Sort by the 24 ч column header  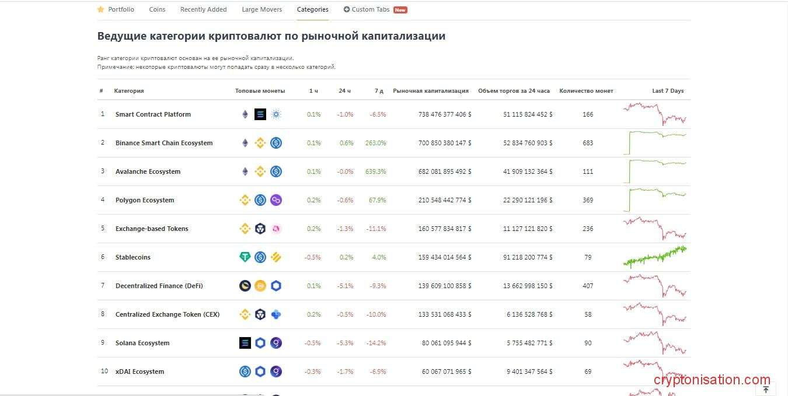coord(344,91)
